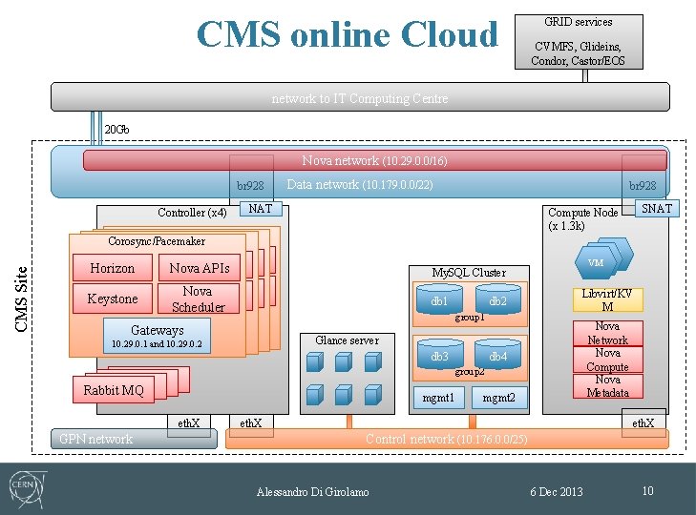696x515 pixels.
Task: Select the network to IT Computing Centre bar
Action: tap(360, 96)
